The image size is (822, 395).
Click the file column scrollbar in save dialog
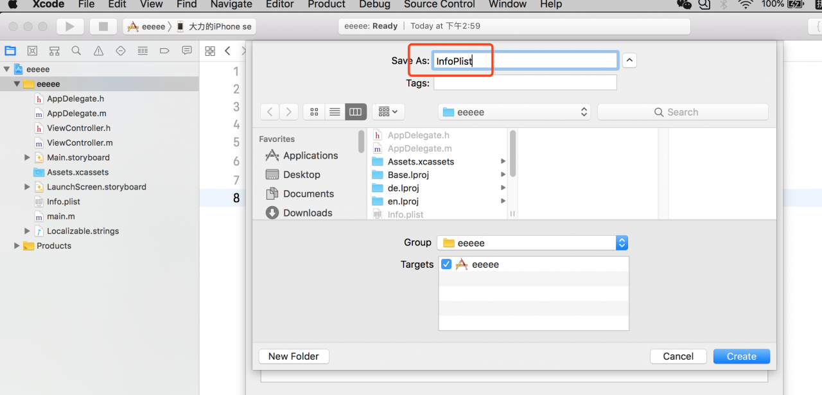pos(512,154)
